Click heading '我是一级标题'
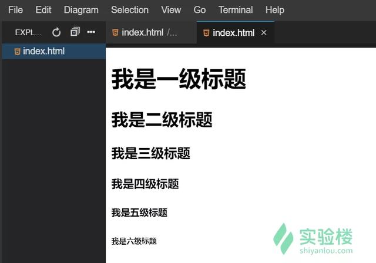Viewport: 376px width, 263px height. 179,79
